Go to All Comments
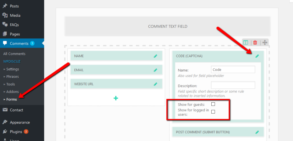Viewport: 293px width, 141px height. (14, 54)
